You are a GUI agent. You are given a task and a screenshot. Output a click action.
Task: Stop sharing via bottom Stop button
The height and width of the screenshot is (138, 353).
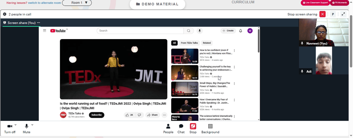pos(193,126)
